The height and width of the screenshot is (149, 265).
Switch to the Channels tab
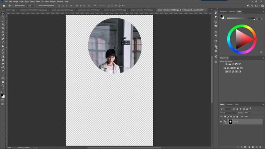(x=229, y=104)
